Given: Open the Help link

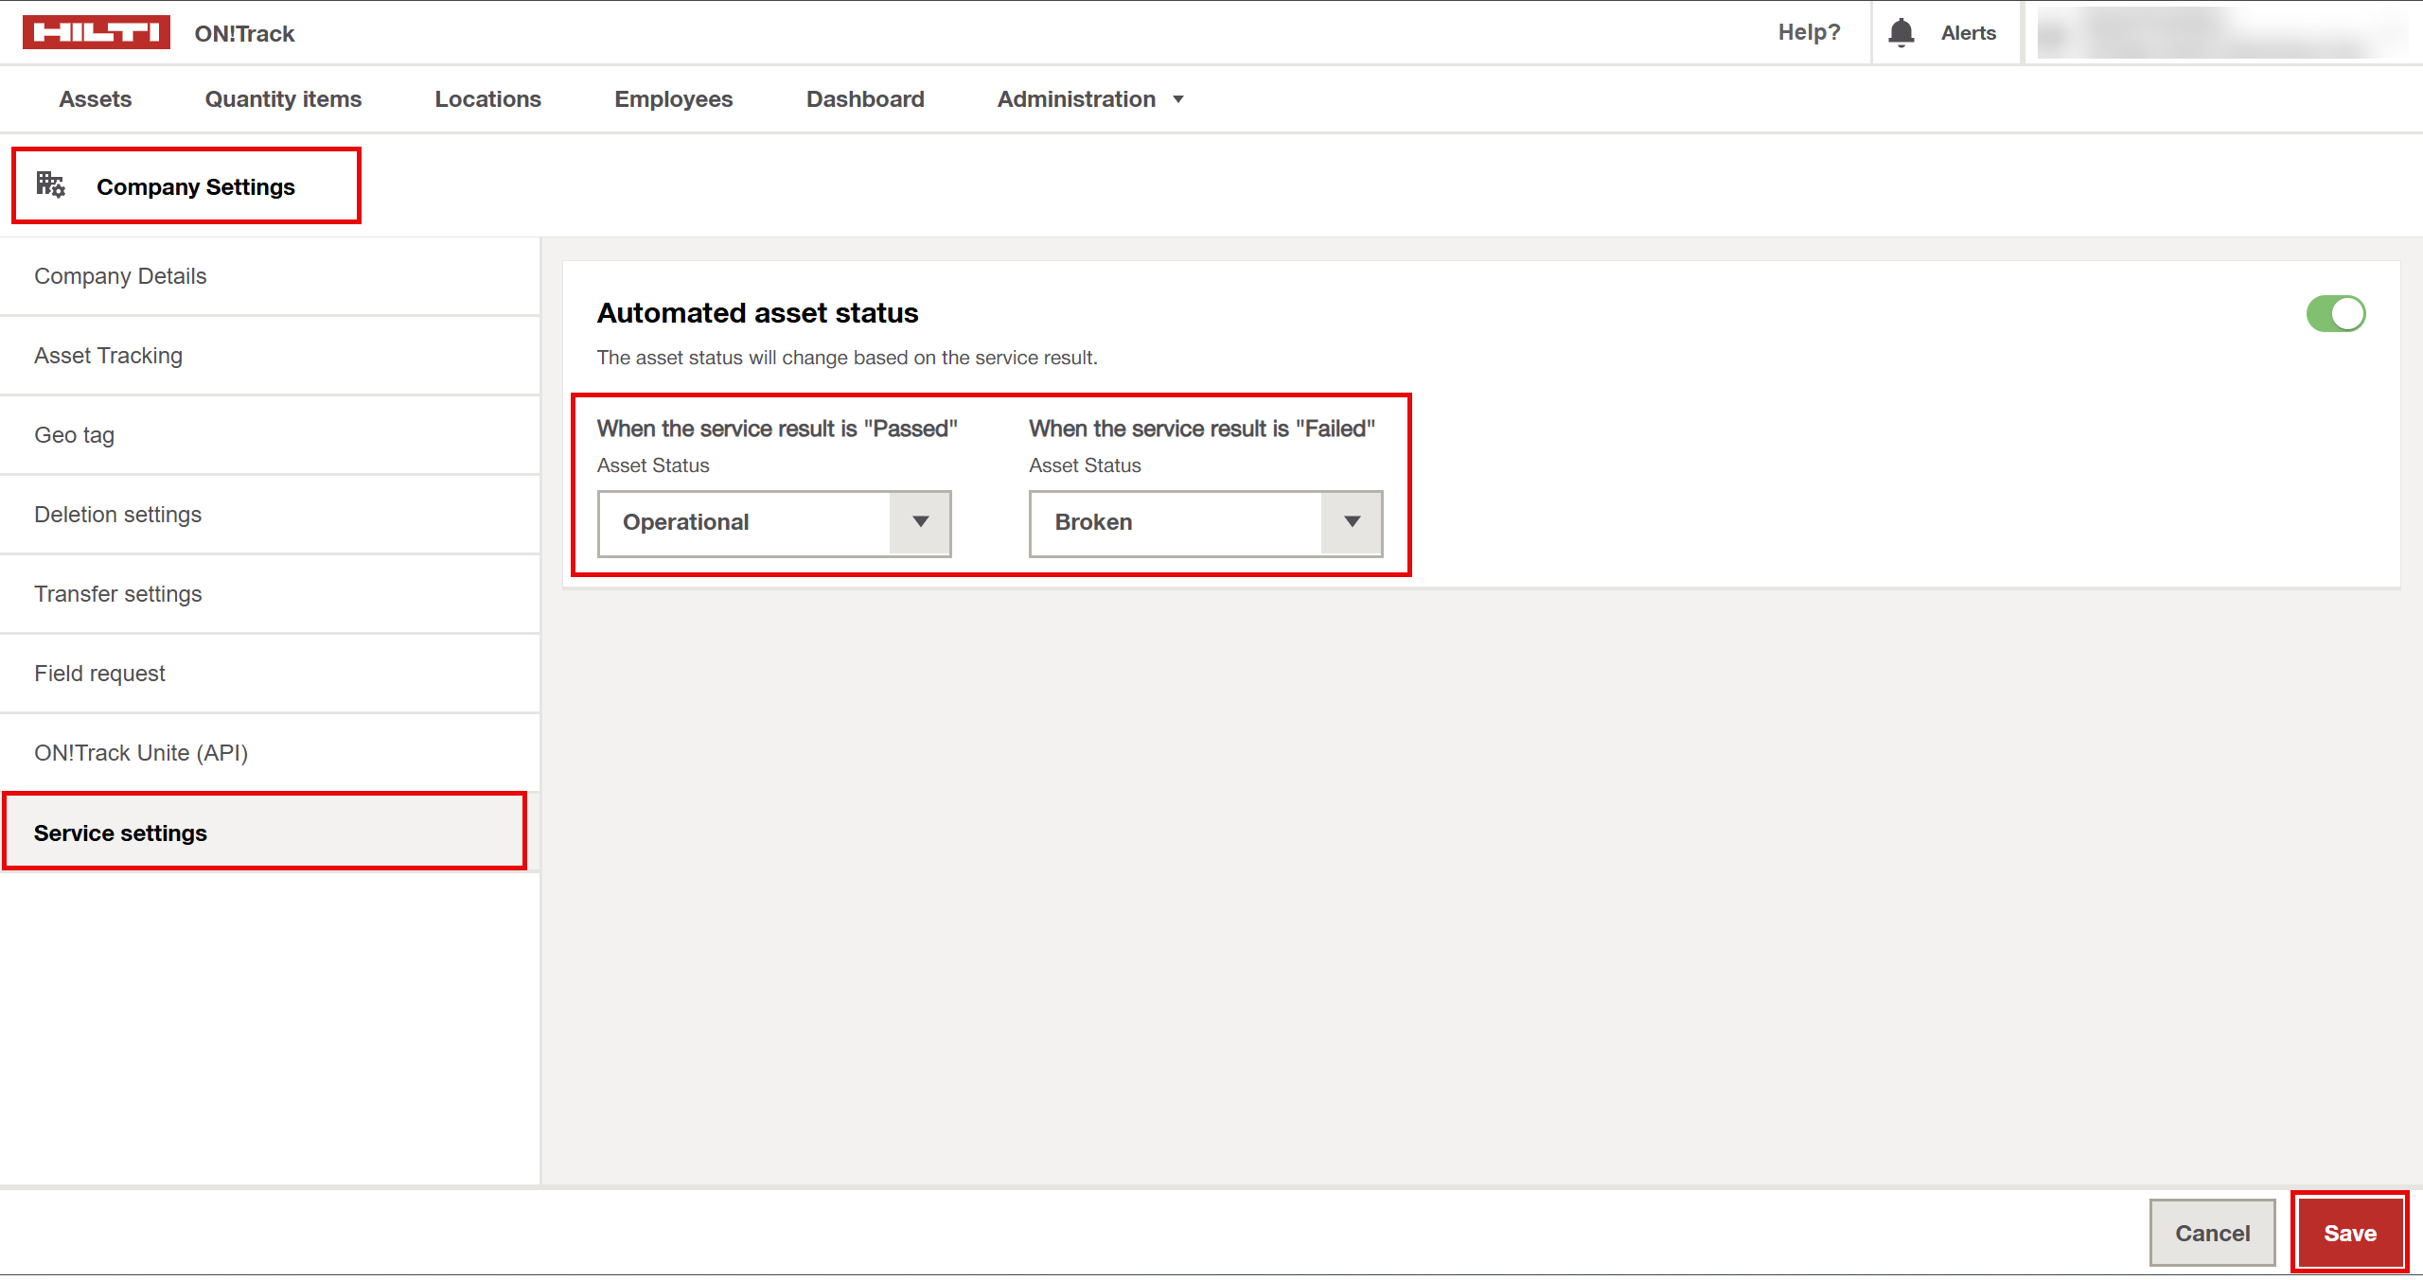Looking at the screenshot, I should pos(1808,32).
